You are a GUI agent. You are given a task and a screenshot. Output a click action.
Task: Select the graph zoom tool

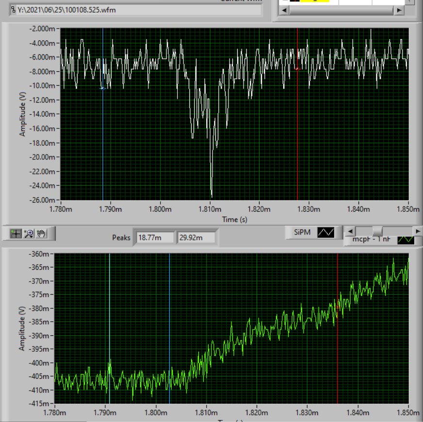point(29,234)
